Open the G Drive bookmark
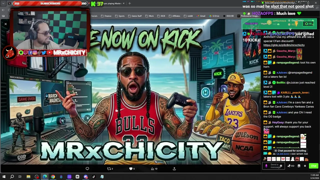 (x=214, y=16)
